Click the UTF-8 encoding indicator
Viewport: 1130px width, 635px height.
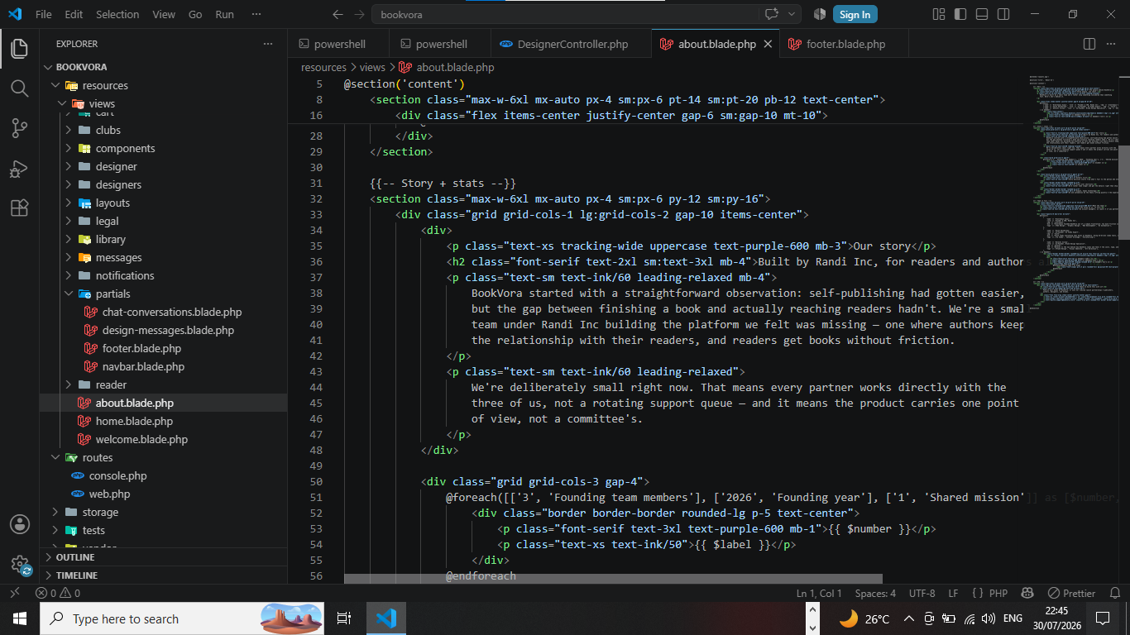point(922,593)
